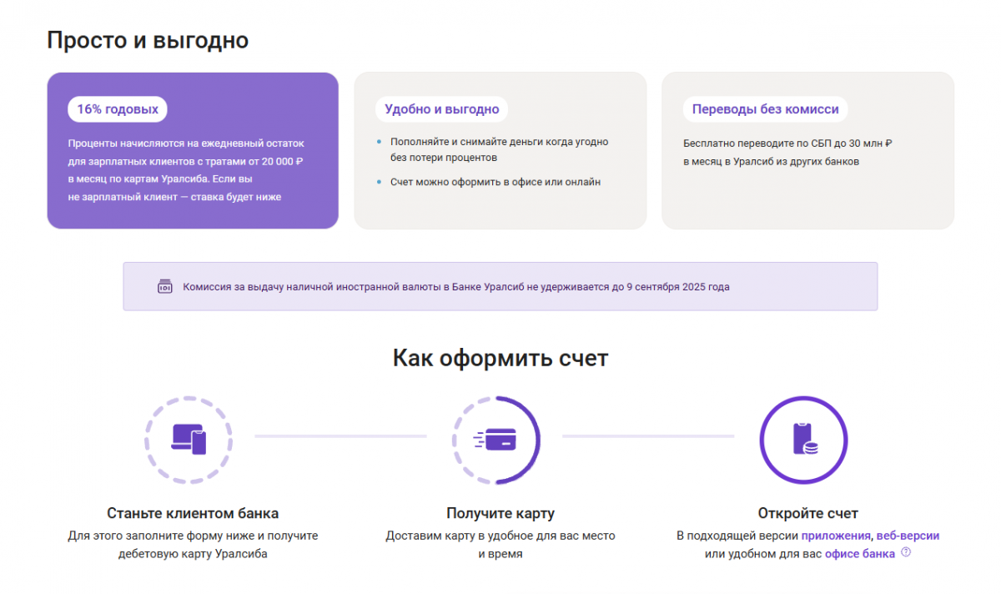Click the devices icon above Станьте клиентом банка
1001x594 pixels.
click(x=189, y=438)
